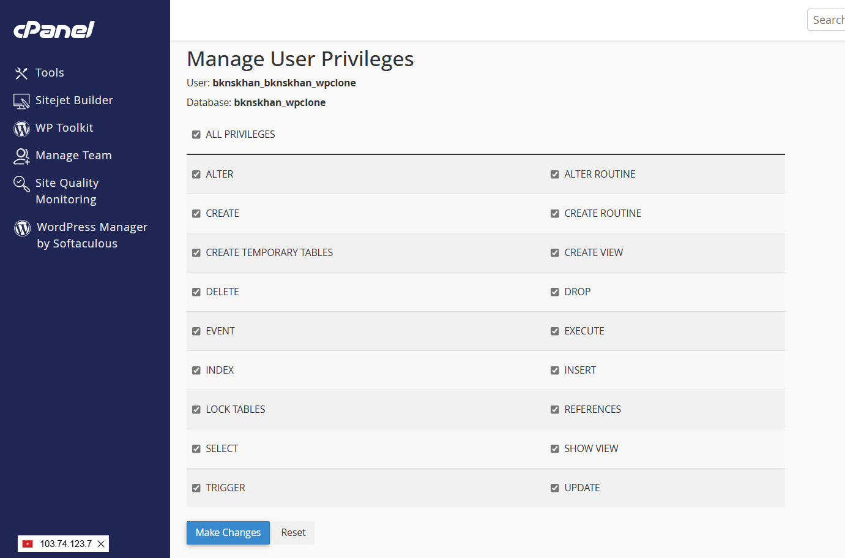This screenshot has width=845, height=558.
Task: Go to WP Toolkit
Action: [x=64, y=128]
